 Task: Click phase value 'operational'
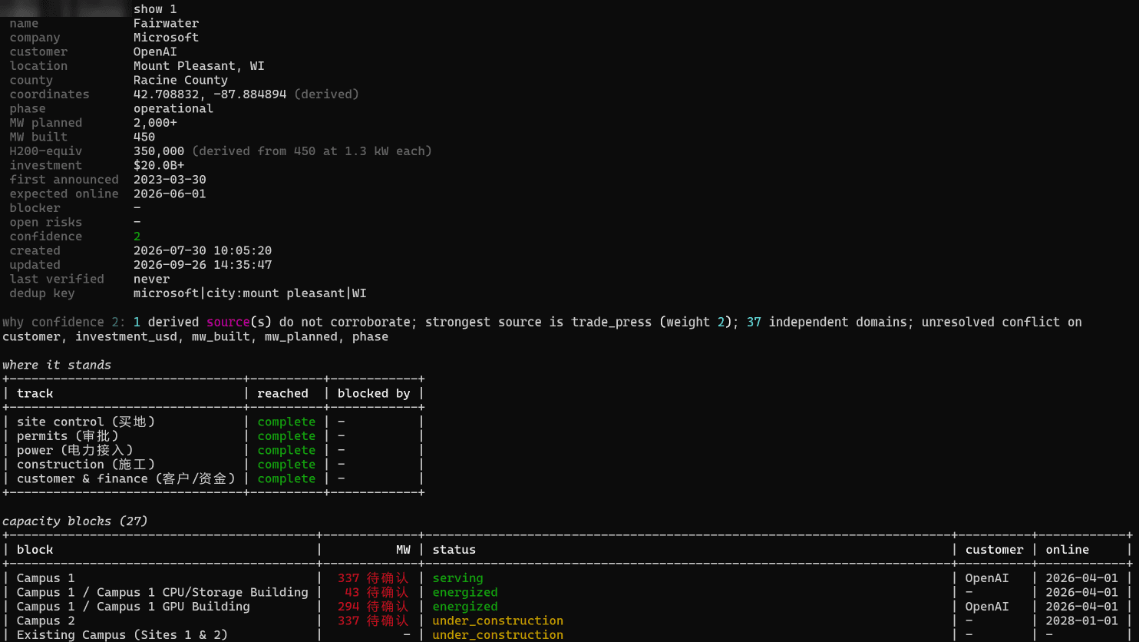point(173,108)
